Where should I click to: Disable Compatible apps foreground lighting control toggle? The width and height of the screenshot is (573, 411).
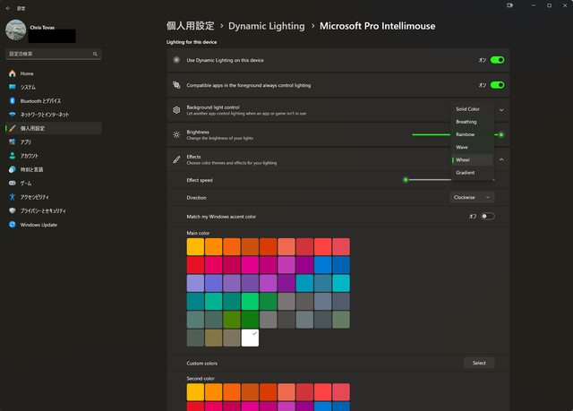click(497, 85)
